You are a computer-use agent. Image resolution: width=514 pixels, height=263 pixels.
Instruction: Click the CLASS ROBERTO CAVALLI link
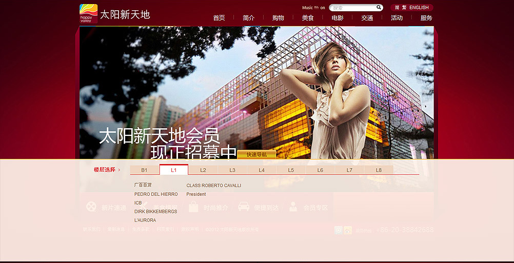click(x=213, y=186)
